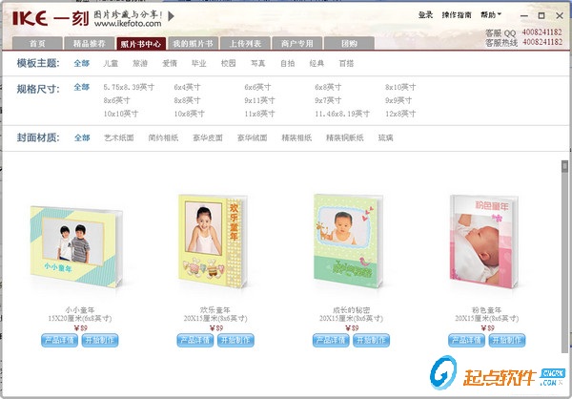Switch to the 首页 tab
Image resolution: width=572 pixels, height=399 pixels.
pos(37,44)
